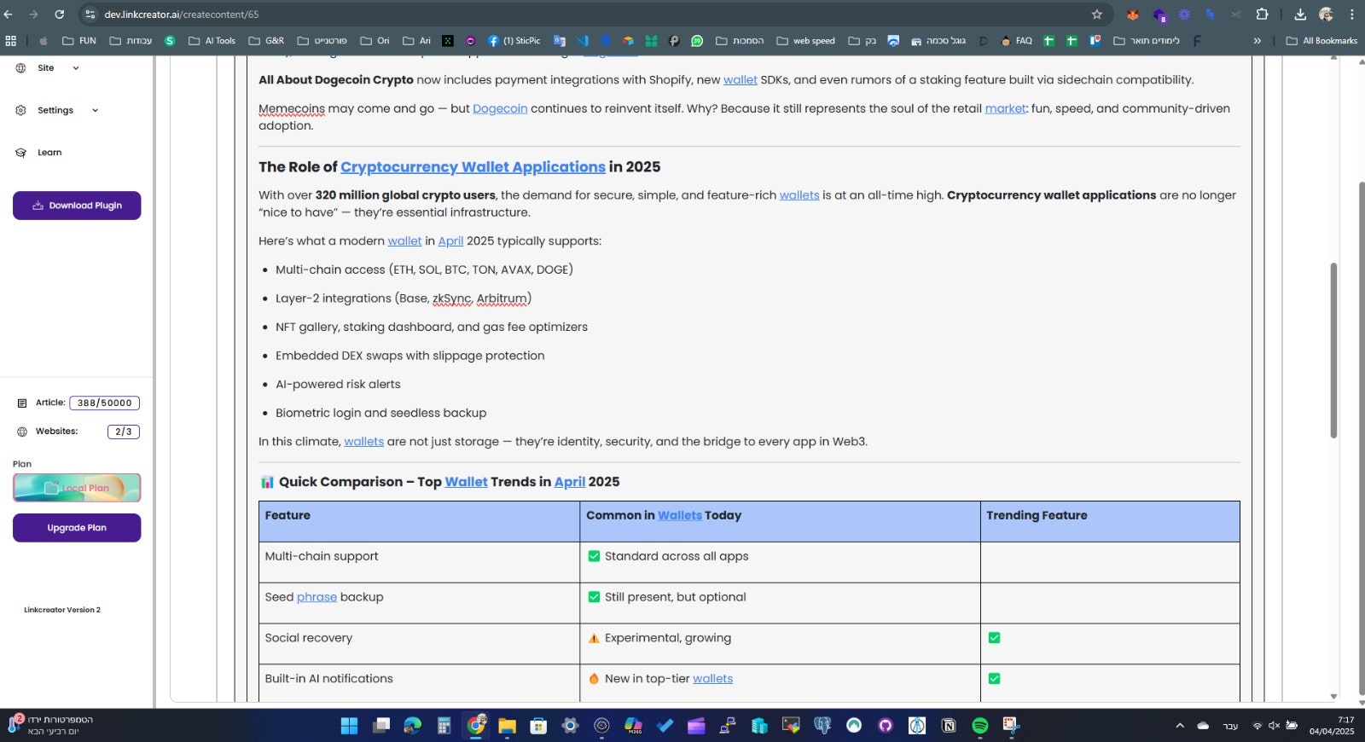Click the Learn graduation cap icon

click(20, 153)
